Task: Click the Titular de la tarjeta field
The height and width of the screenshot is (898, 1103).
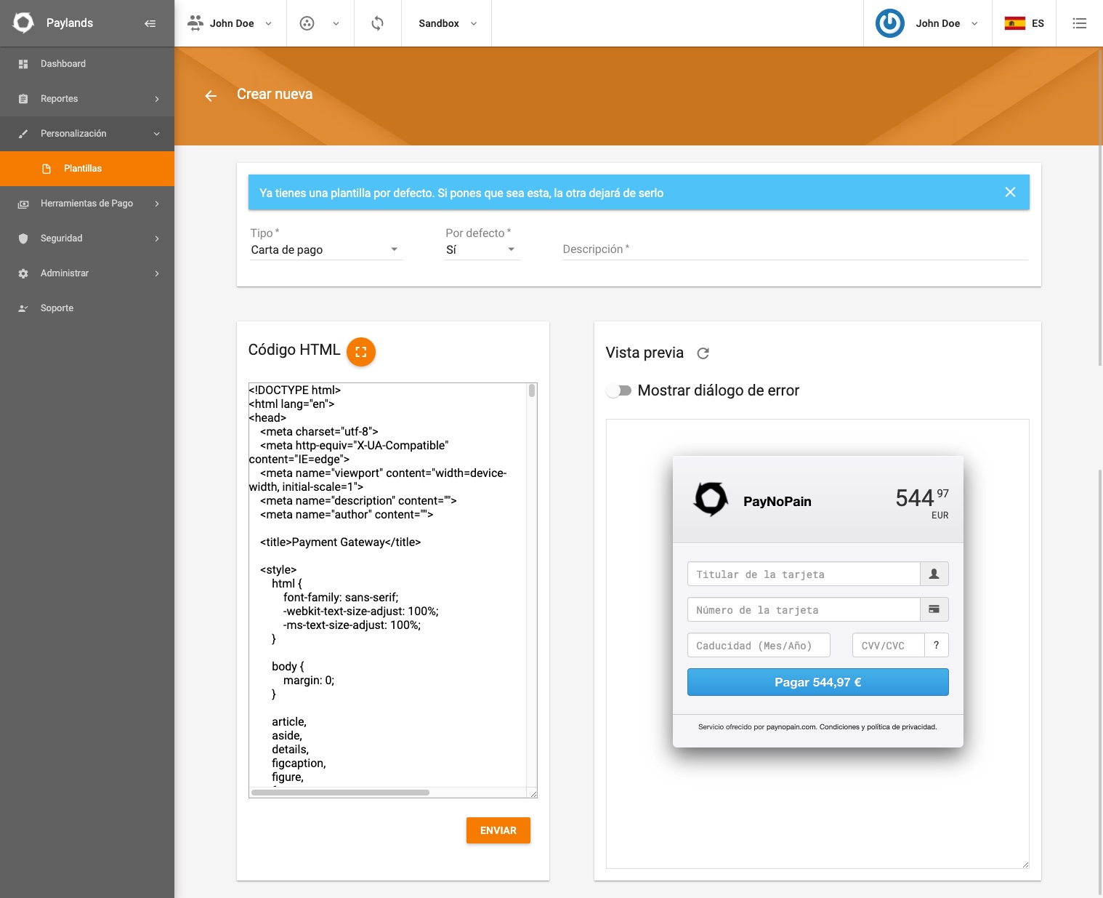Action: coord(804,574)
